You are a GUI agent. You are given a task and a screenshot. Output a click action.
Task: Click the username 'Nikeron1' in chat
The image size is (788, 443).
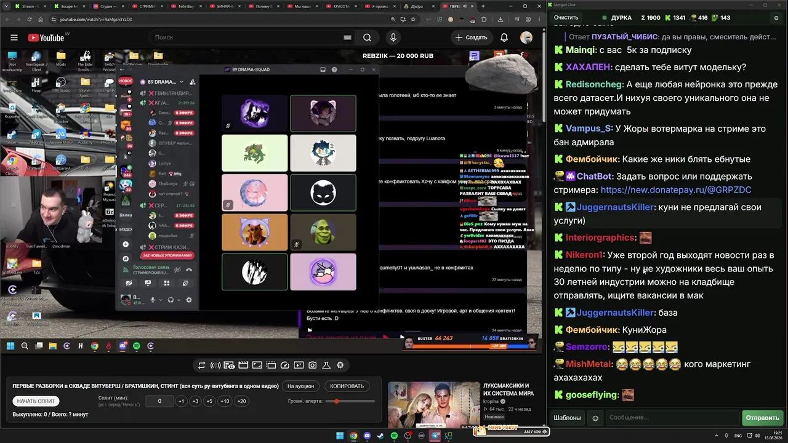pyautogui.click(x=585, y=255)
